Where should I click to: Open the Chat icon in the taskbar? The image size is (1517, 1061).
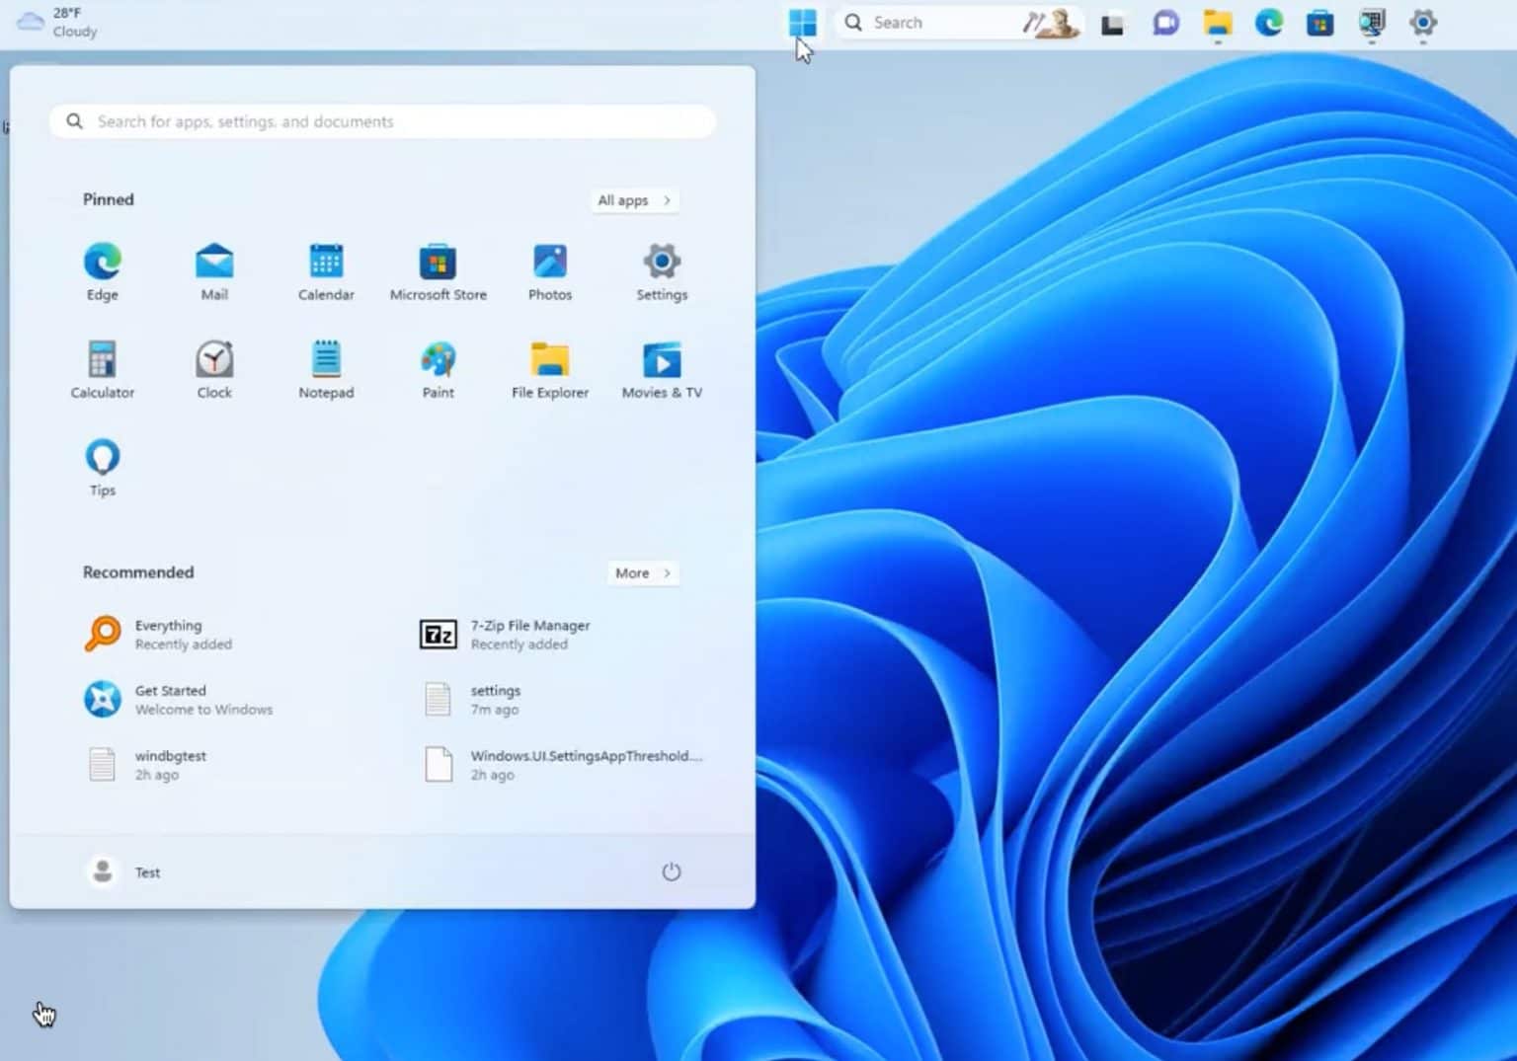[1165, 23]
